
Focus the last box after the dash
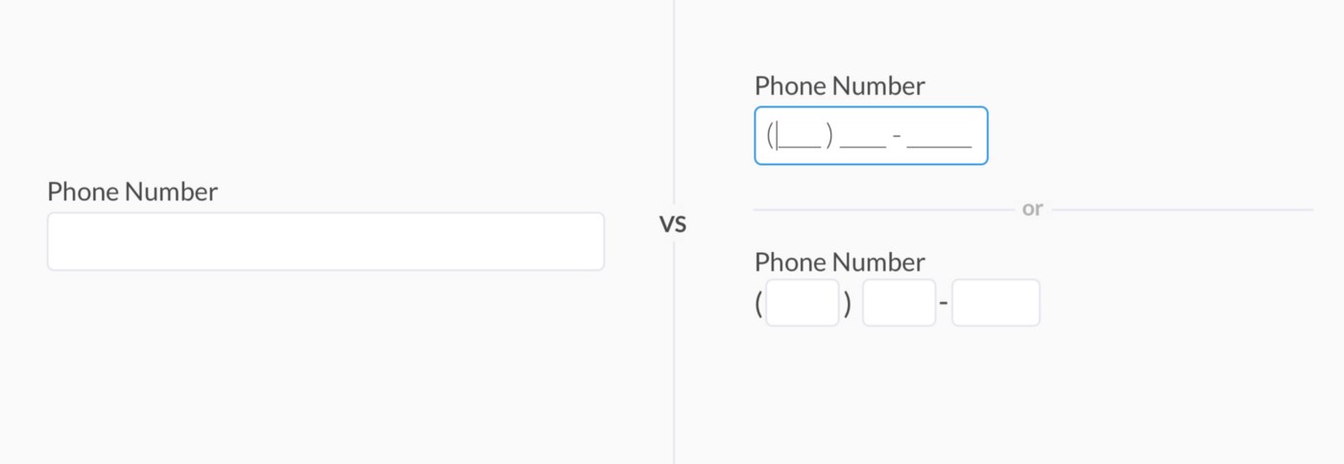click(x=996, y=303)
